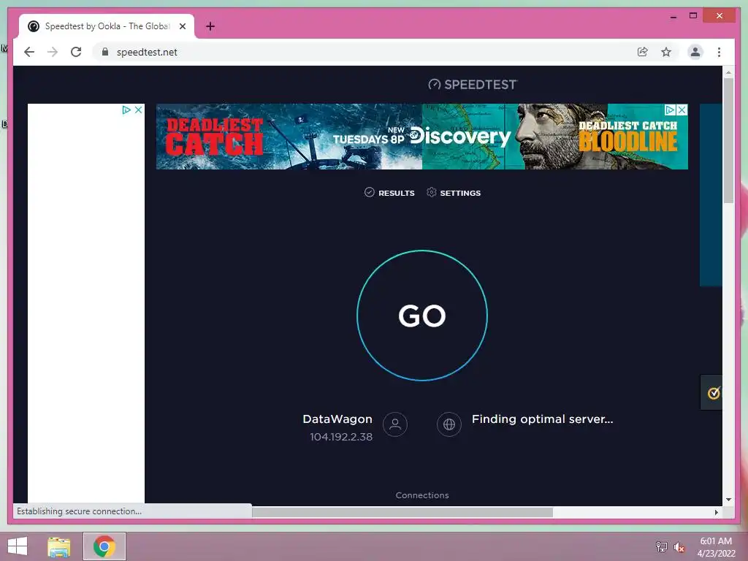This screenshot has height=561, width=748.
Task: Reload the speedtest.net page
Action: click(76, 52)
